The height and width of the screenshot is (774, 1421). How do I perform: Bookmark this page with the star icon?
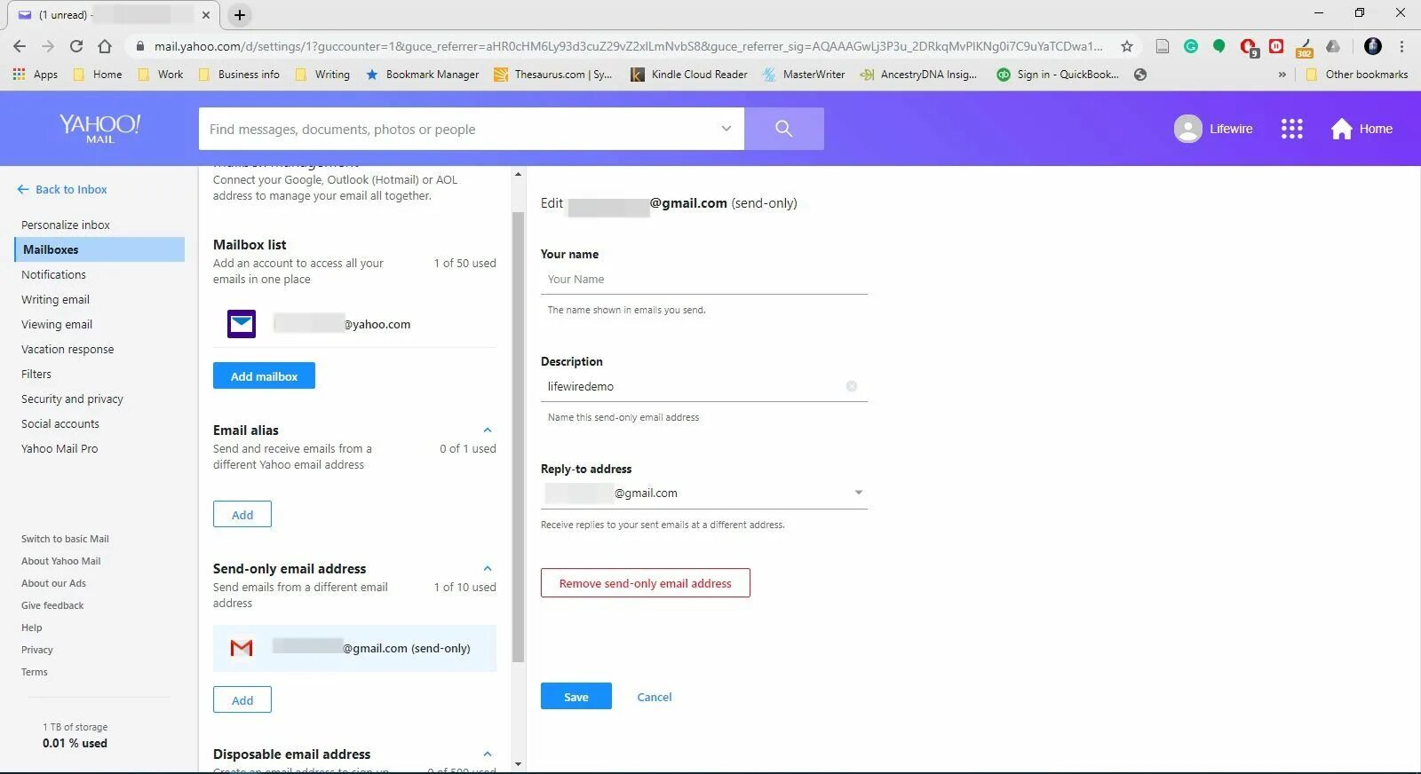[1127, 46]
